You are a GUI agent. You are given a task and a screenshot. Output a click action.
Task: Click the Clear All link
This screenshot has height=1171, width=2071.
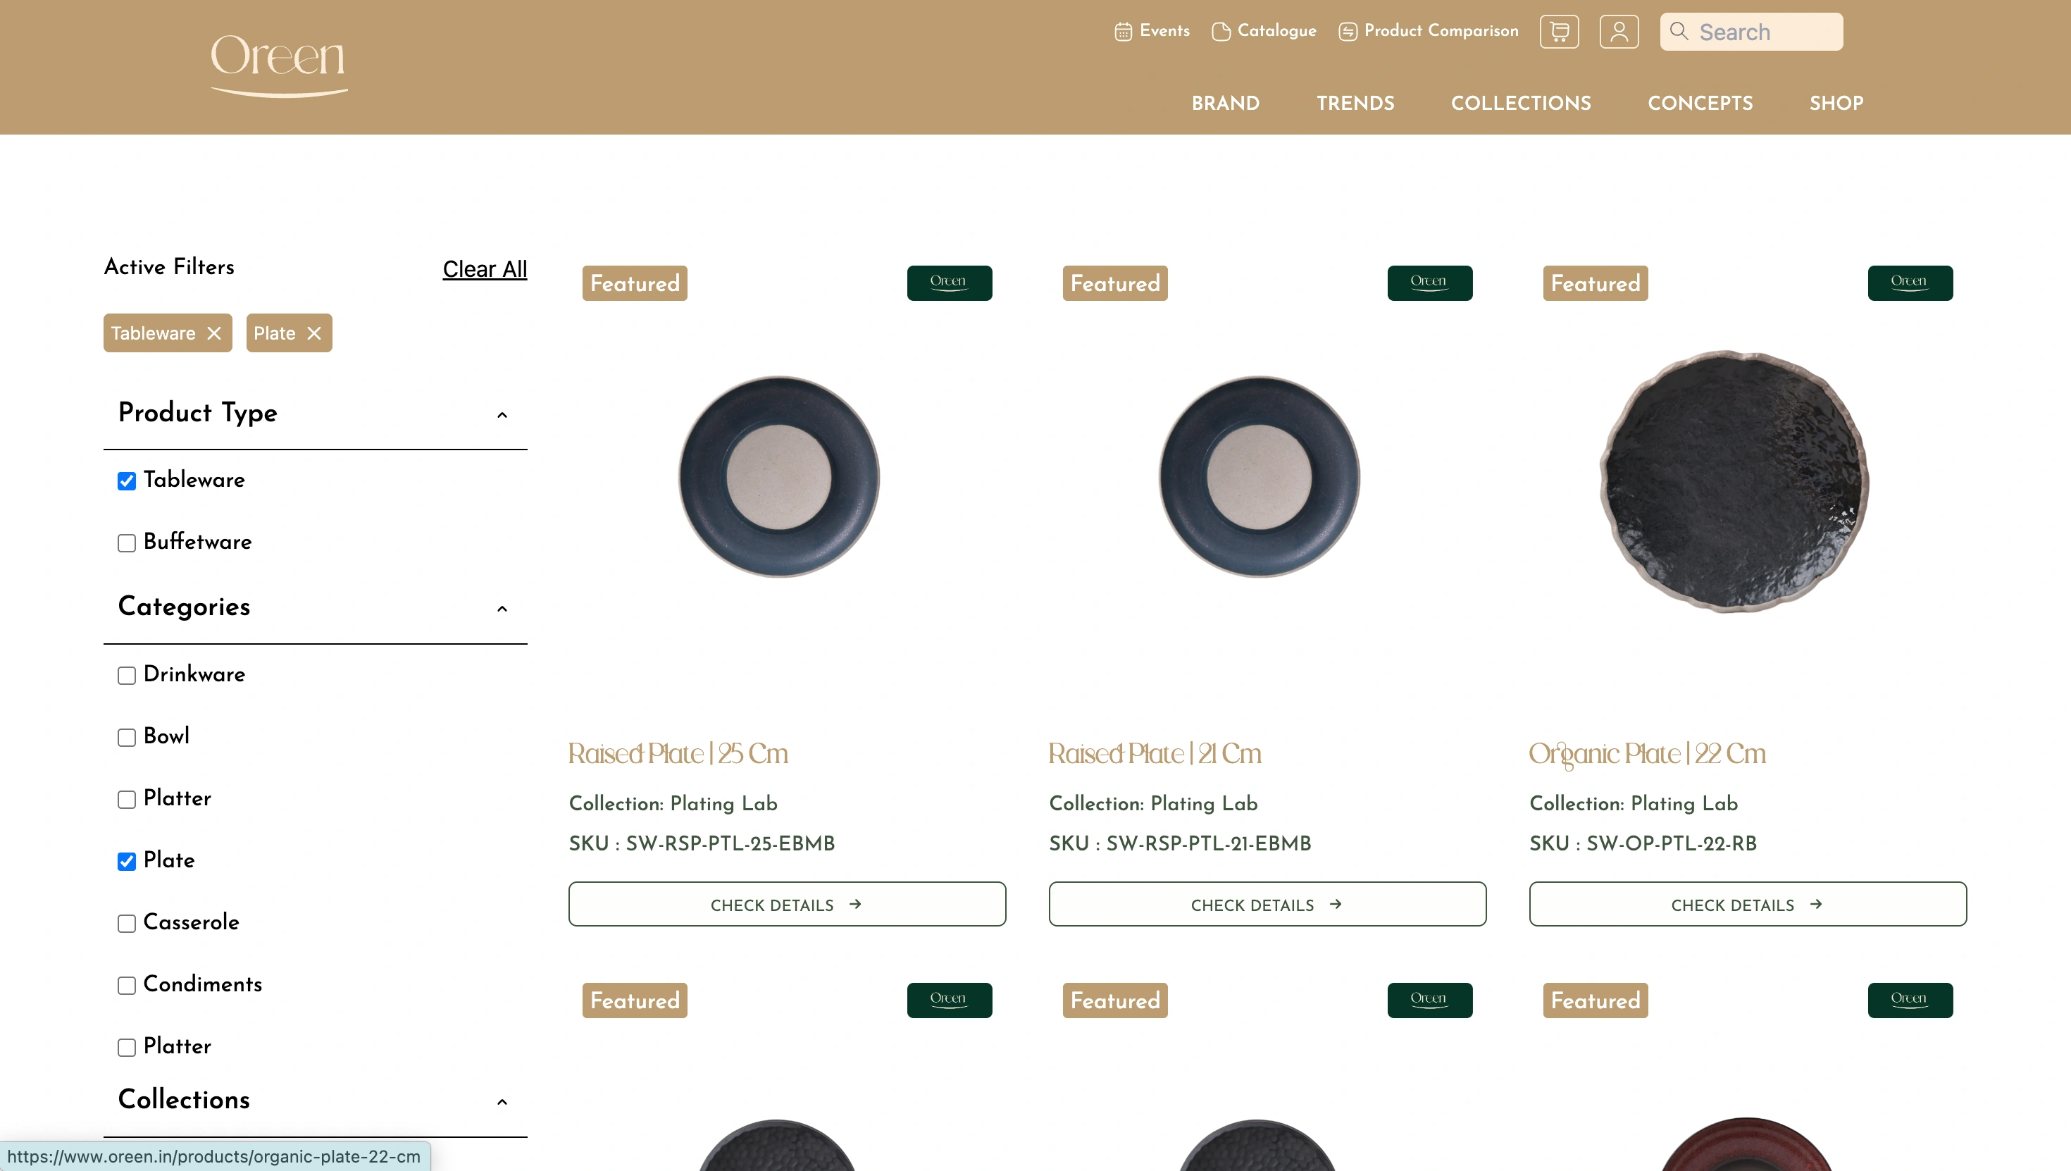pos(484,268)
